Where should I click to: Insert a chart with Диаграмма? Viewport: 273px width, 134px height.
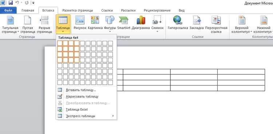tap(141, 23)
